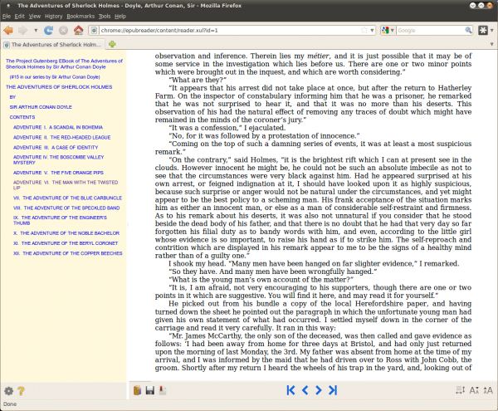Open the ebook library catalog icon

coord(137,390)
